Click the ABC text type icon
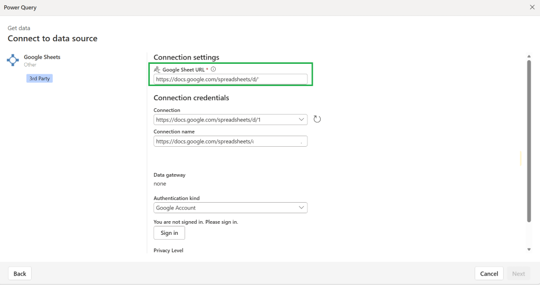 pos(157,70)
